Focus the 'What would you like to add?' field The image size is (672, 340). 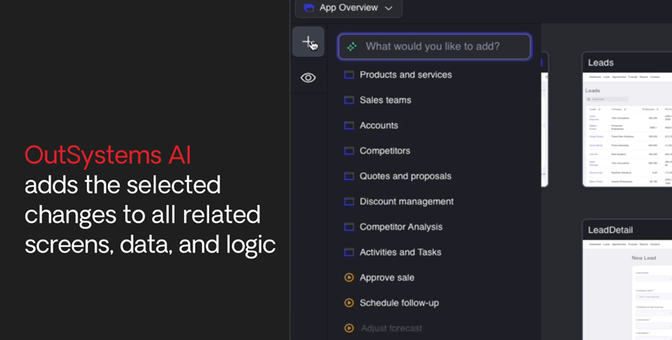point(434,47)
